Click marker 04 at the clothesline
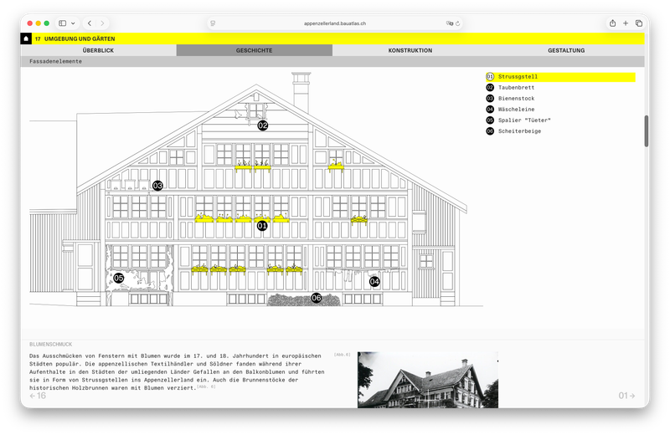Screen dimensions: 670x435 tap(374, 281)
